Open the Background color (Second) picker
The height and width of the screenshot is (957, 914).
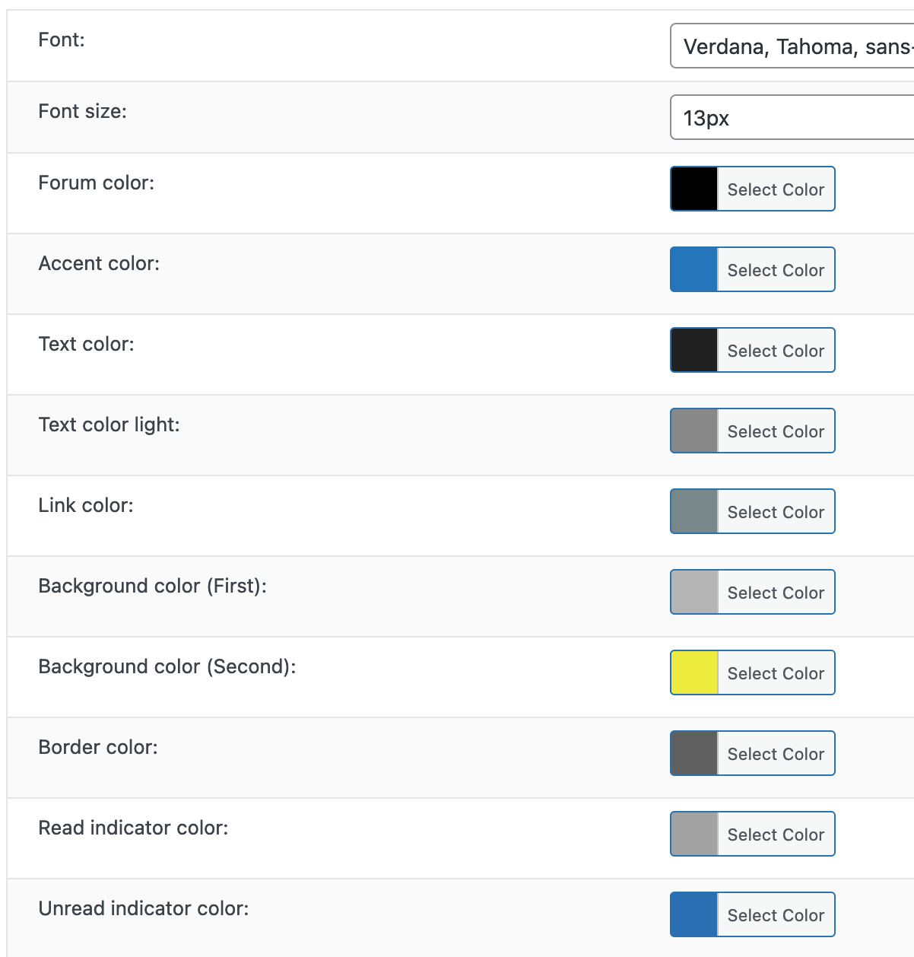[775, 672]
